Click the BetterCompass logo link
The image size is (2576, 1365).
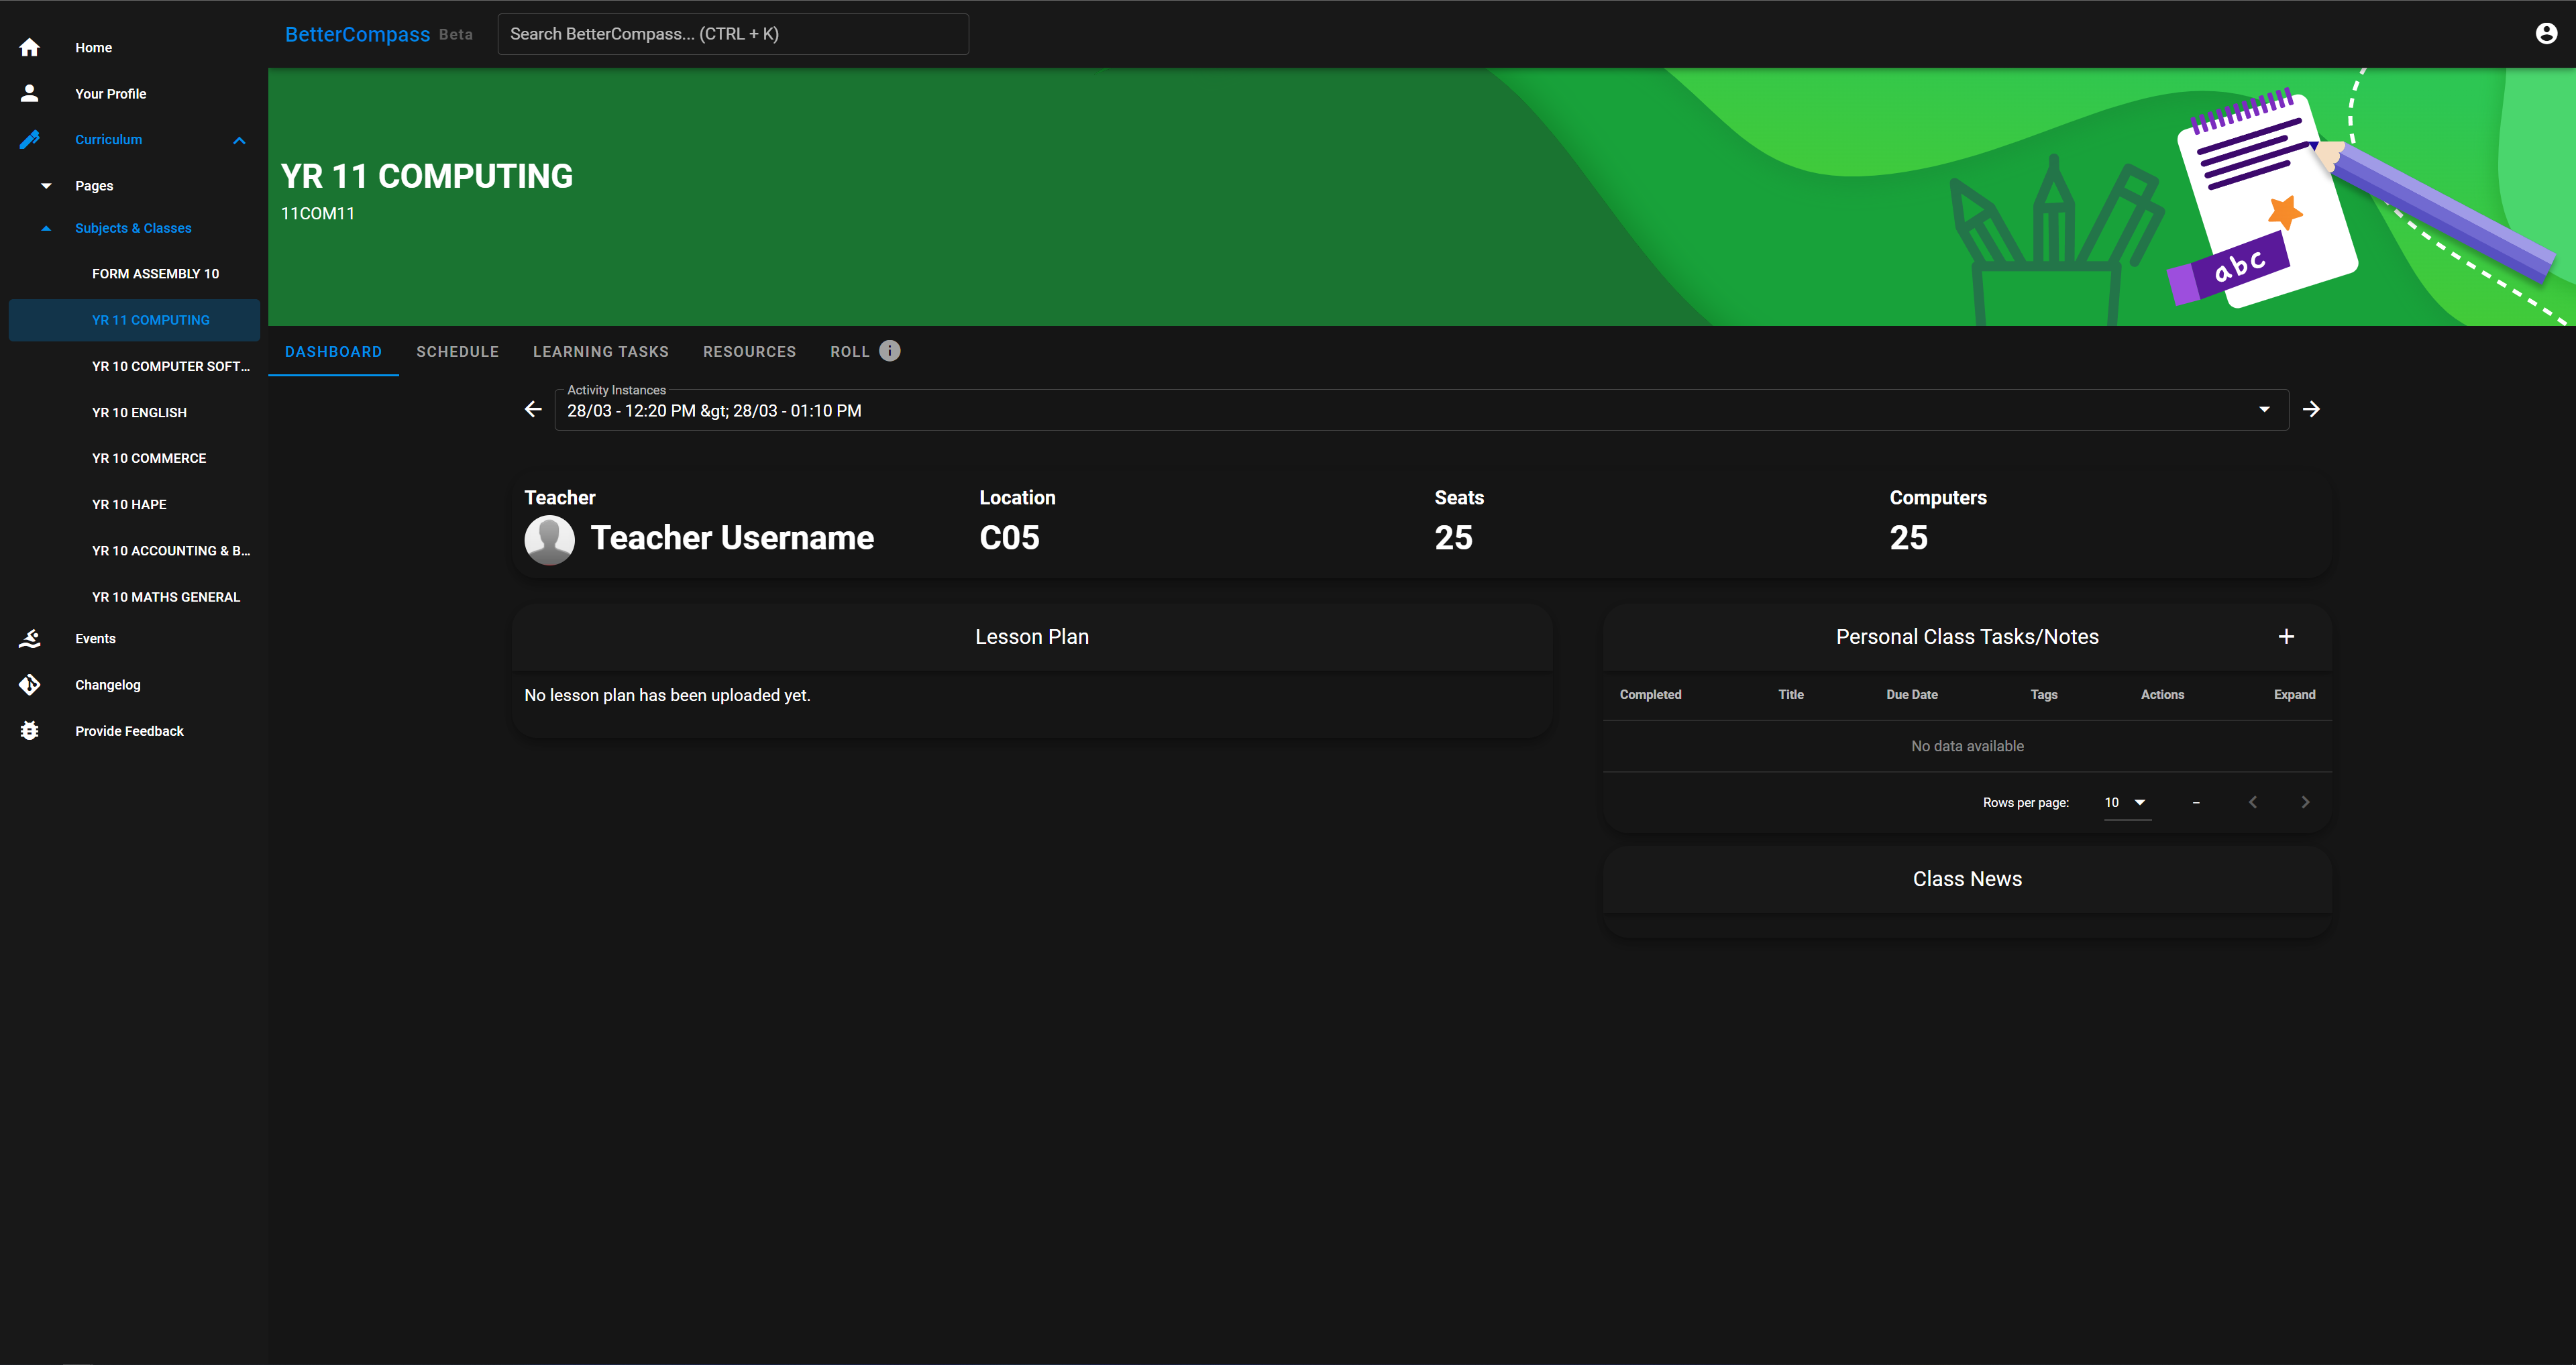pyautogui.click(x=357, y=34)
